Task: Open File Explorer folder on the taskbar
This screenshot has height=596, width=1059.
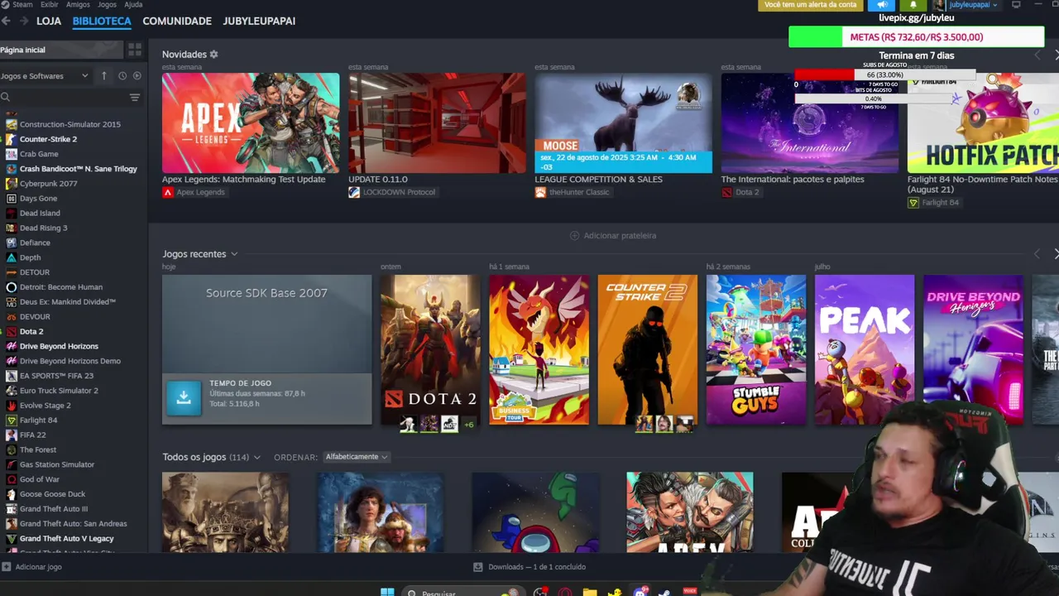Action: [x=590, y=592]
